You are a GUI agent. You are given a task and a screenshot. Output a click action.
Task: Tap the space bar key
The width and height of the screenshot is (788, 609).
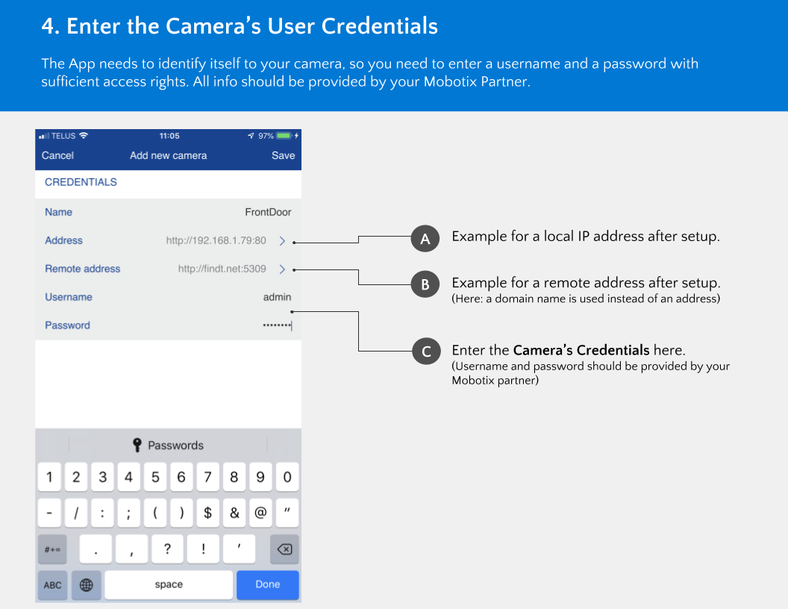[169, 585]
